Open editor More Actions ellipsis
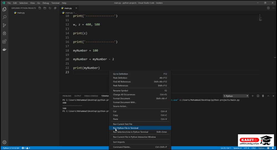Viewport: 277px width, 150px height. (273, 8)
